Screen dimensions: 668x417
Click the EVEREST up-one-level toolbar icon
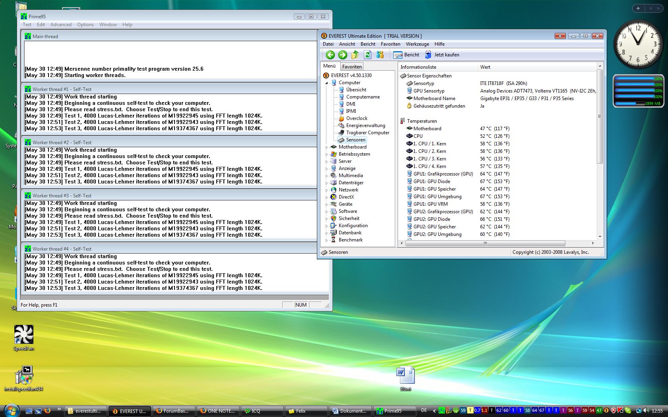(x=355, y=55)
